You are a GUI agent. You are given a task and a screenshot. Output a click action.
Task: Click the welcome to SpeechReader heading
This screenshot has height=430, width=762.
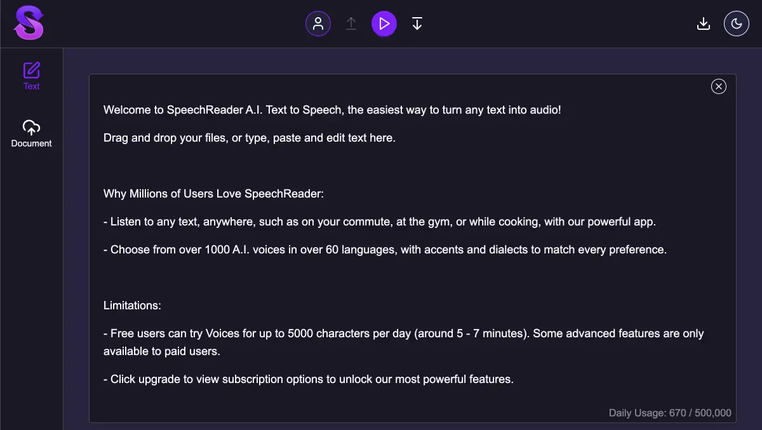tap(333, 109)
